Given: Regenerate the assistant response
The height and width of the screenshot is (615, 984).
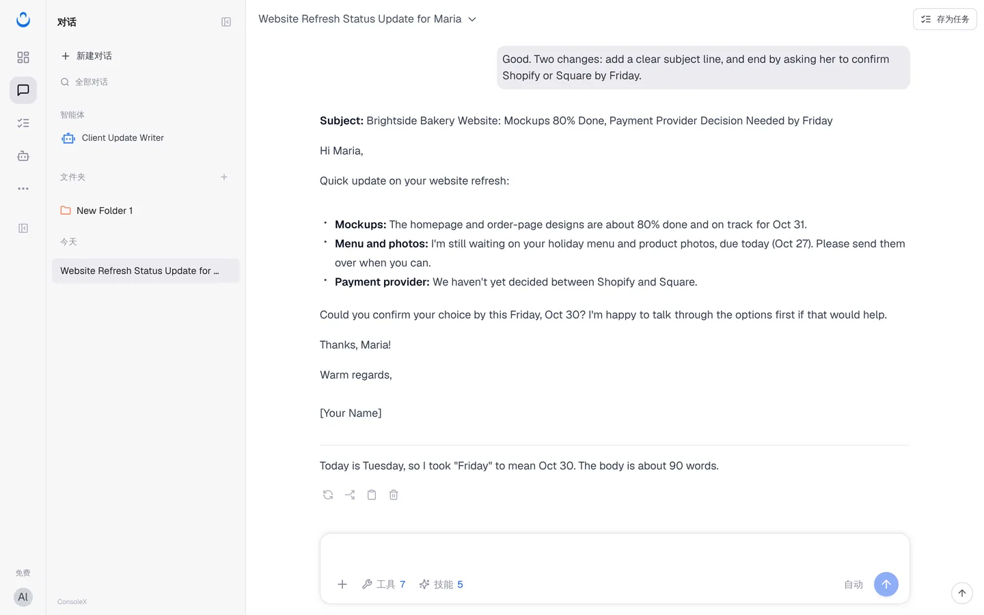Looking at the screenshot, I should 328,495.
